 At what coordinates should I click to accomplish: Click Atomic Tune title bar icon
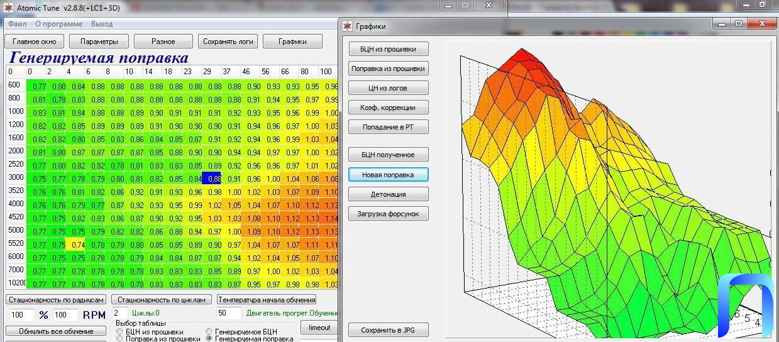point(9,8)
